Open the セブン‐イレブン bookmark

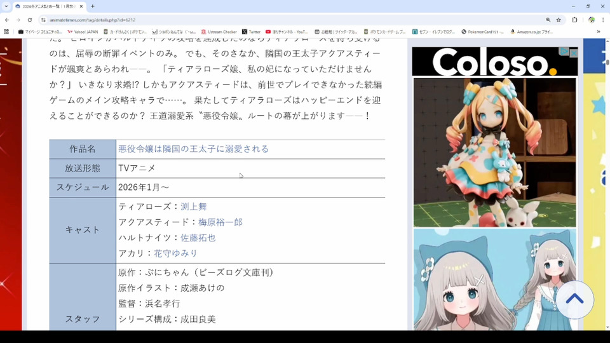point(433,32)
